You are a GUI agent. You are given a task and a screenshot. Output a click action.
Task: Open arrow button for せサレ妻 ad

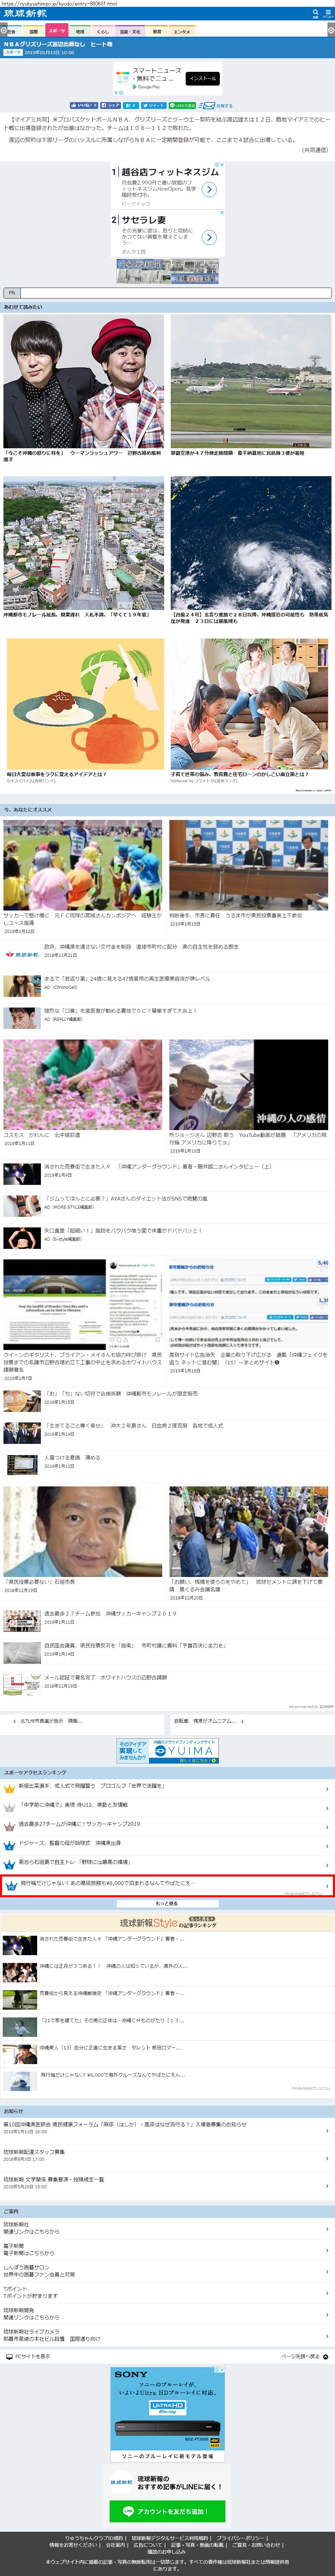209,237
